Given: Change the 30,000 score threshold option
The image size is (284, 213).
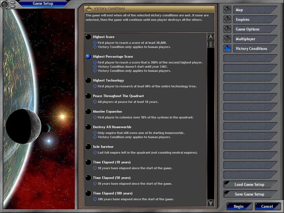Looking at the screenshot, I should (95, 43).
